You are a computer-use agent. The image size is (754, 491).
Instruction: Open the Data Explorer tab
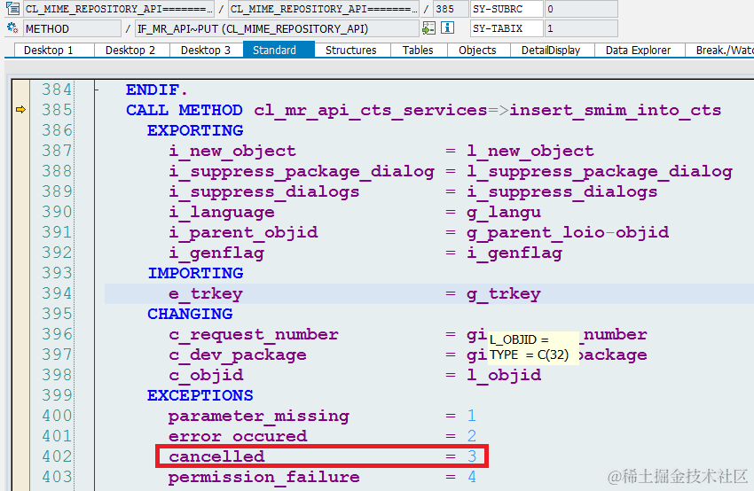point(638,50)
